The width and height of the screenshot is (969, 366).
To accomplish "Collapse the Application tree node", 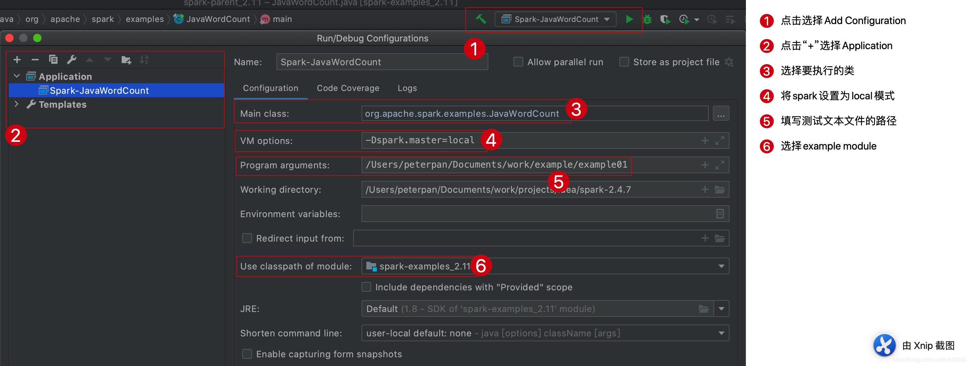I will pos(16,76).
